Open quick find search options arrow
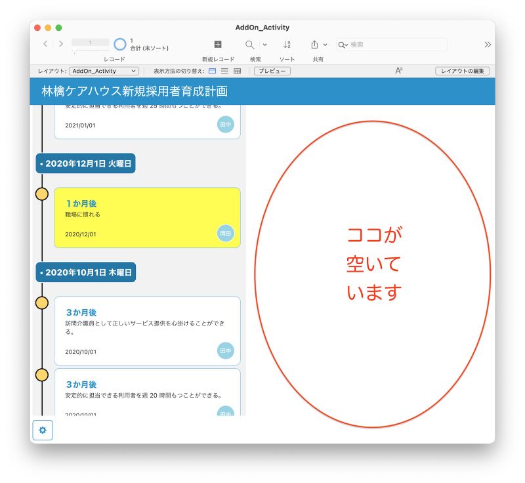Viewport: 525px width, 483px height. (x=343, y=45)
